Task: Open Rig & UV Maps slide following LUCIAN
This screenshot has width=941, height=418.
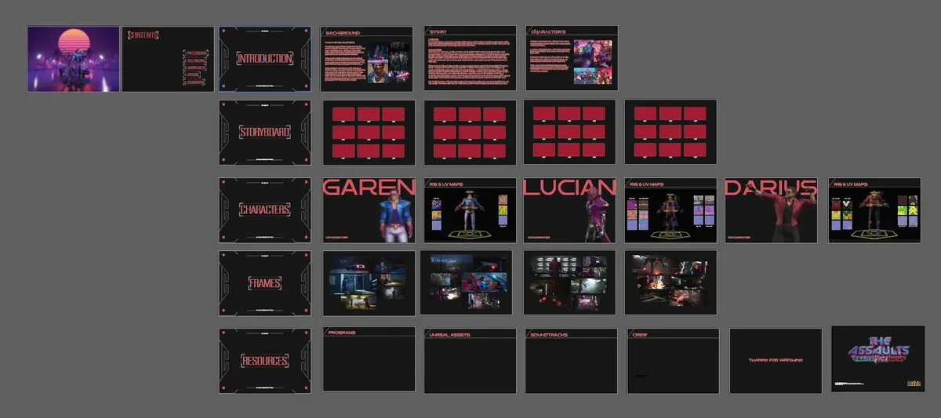Action: tap(670, 210)
